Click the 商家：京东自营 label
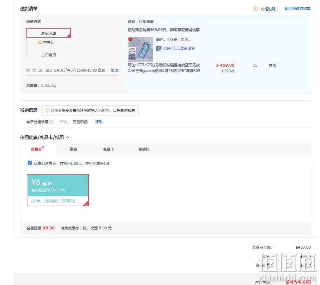This screenshot has width=320, height=285. [141, 22]
